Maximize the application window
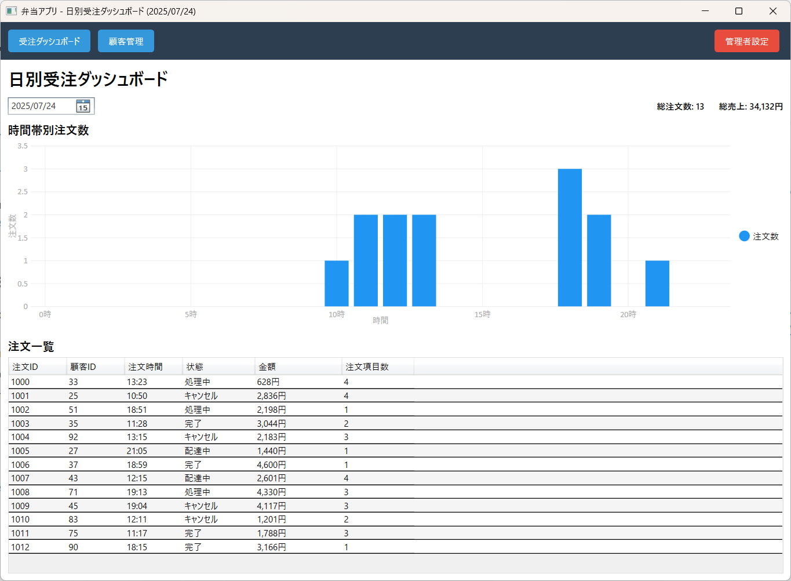 739,11
